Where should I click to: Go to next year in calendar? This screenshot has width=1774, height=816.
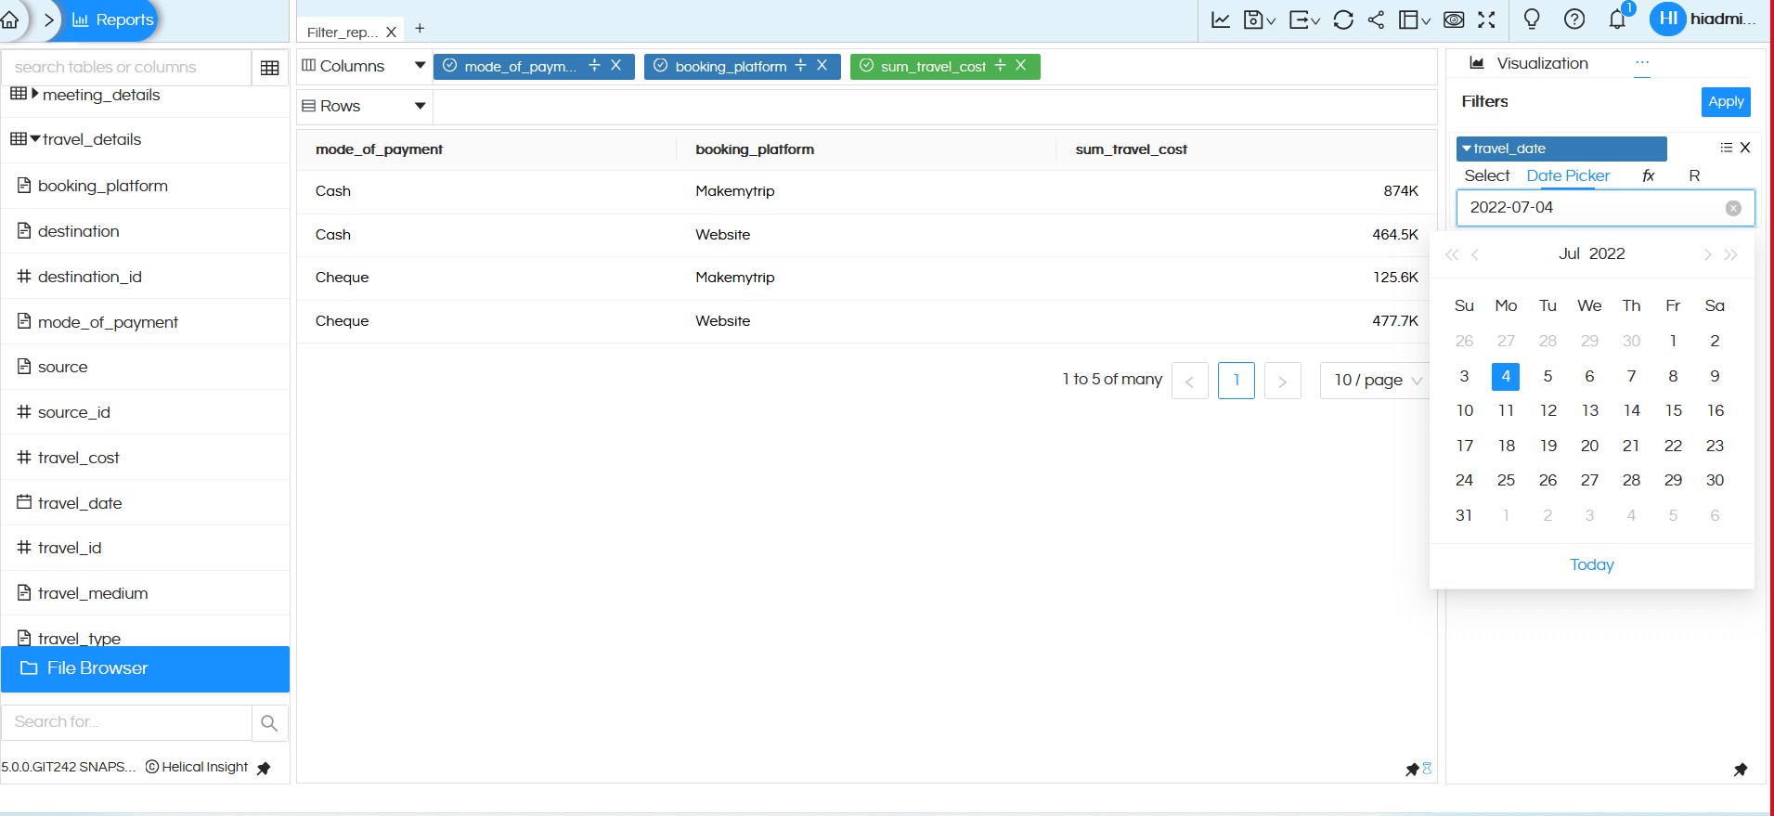[x=1730, y=254]
